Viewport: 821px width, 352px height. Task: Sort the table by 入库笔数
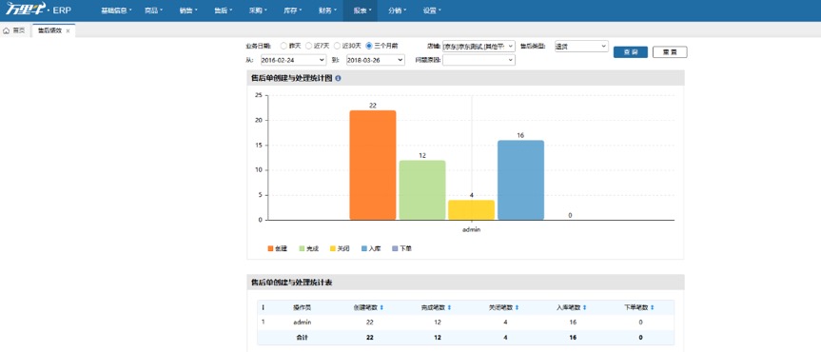point(584,307)
